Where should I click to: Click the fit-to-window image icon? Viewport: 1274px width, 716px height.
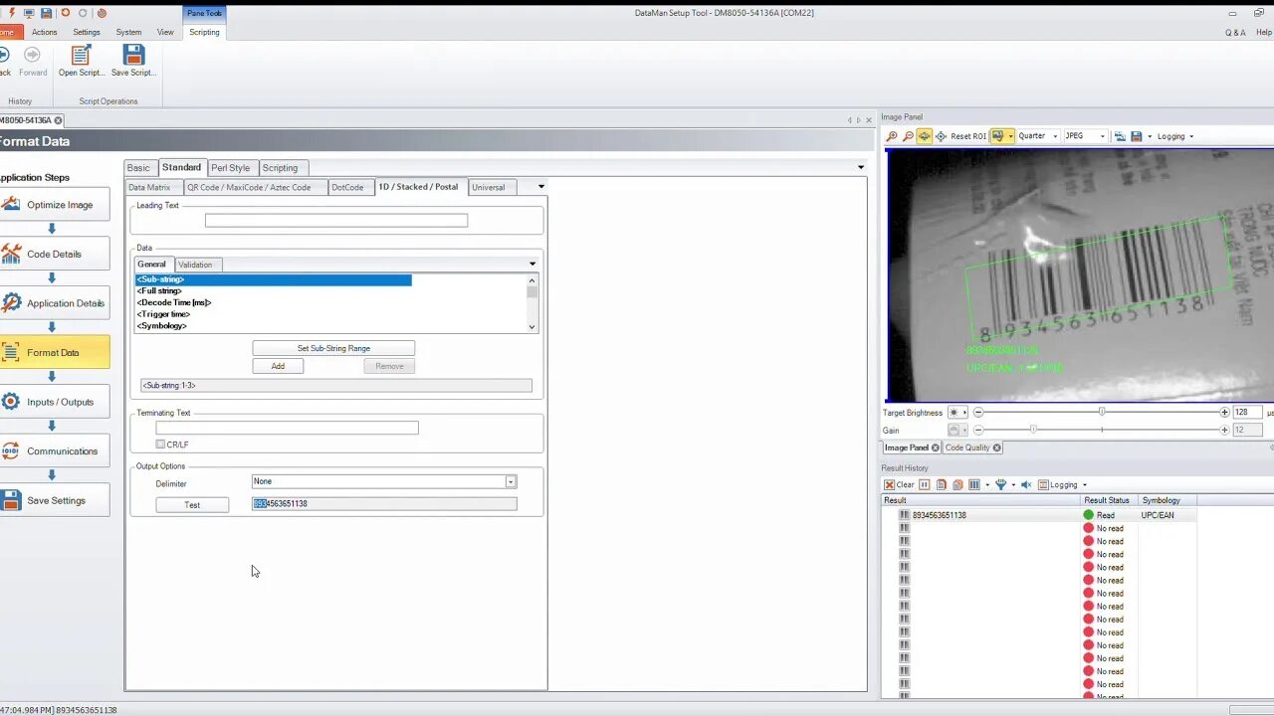[x=924, y=136]
